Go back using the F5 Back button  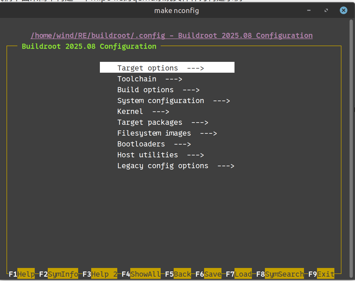click(182, 274)
